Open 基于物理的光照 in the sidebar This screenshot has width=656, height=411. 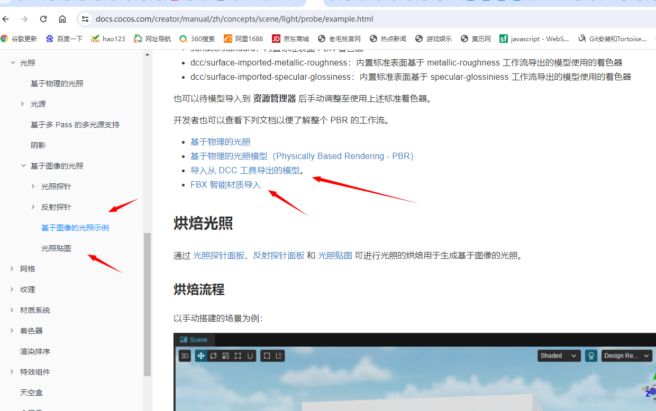click(57, 83)
